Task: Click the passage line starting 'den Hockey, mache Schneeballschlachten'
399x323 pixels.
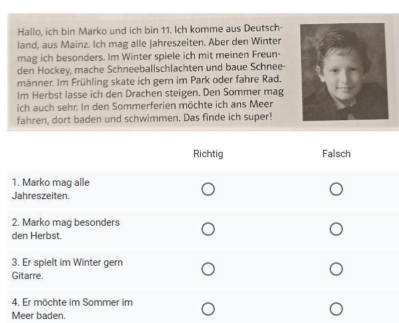Action: point(151,69)
